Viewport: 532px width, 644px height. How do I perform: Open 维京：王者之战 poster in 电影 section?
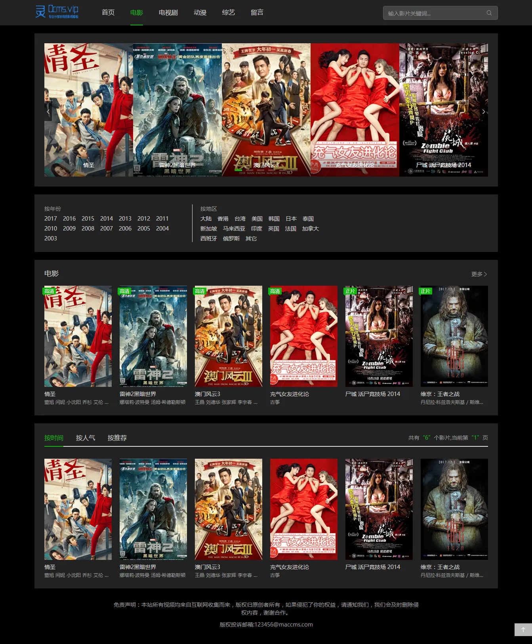454,336
